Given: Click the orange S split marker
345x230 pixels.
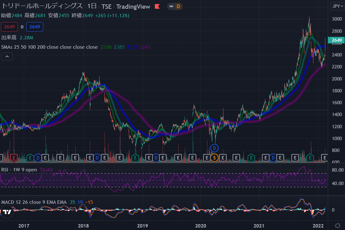Looking at the screenshot, I should coord(214,158).
